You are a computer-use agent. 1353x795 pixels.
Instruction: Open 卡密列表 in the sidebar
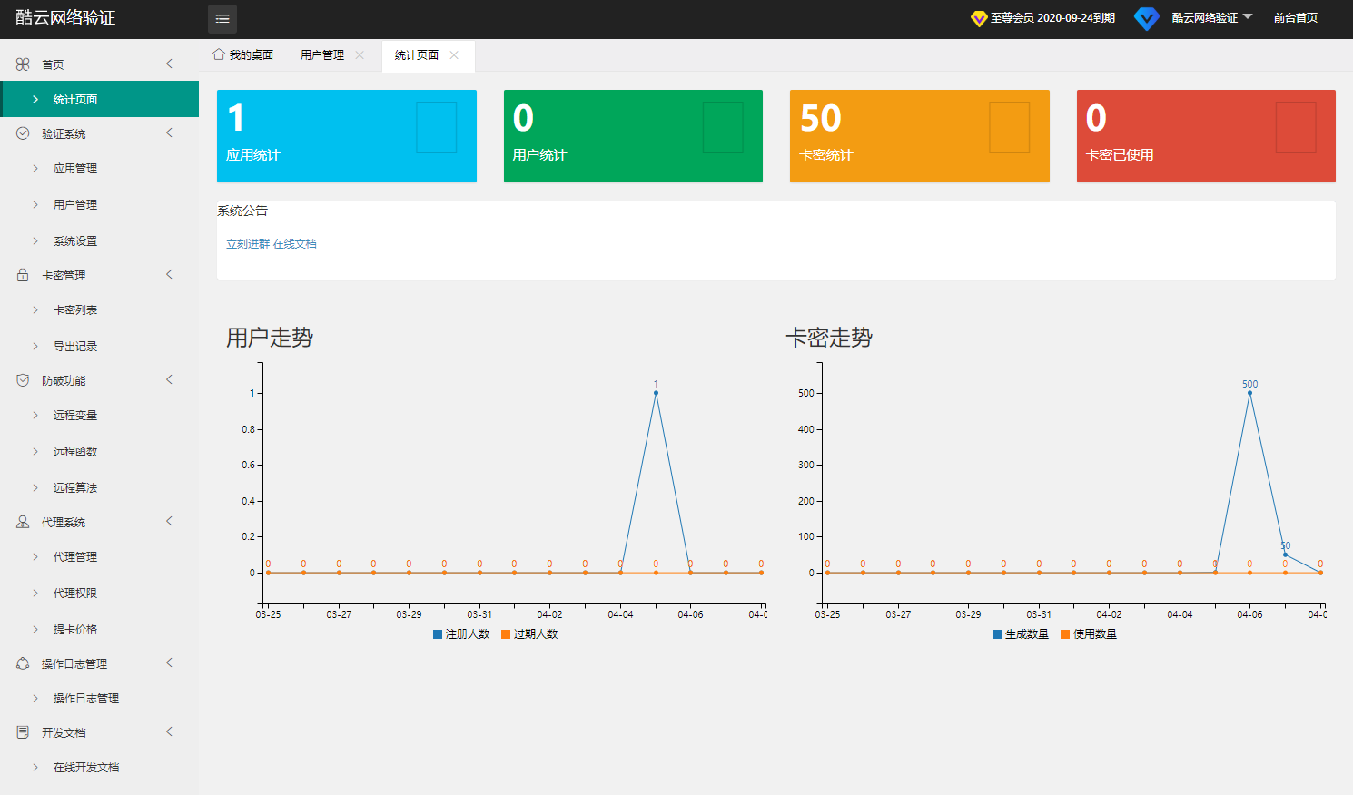pyautogui.click(x=74, y=310)
